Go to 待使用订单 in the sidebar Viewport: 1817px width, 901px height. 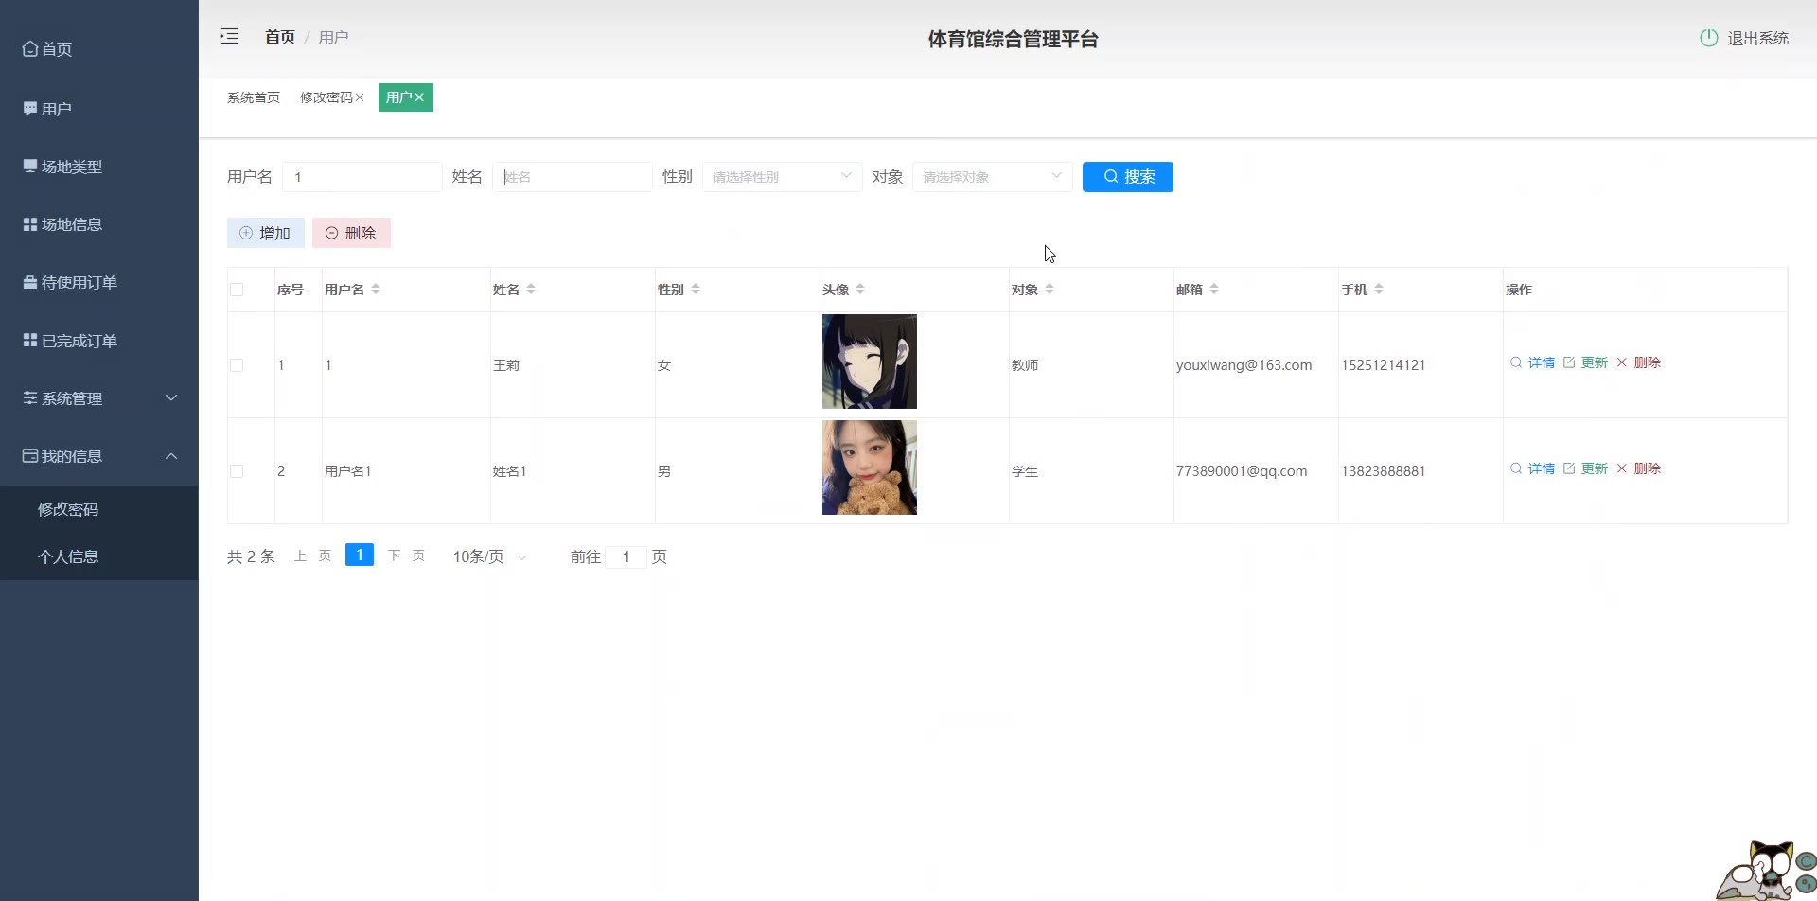(79, 282)
